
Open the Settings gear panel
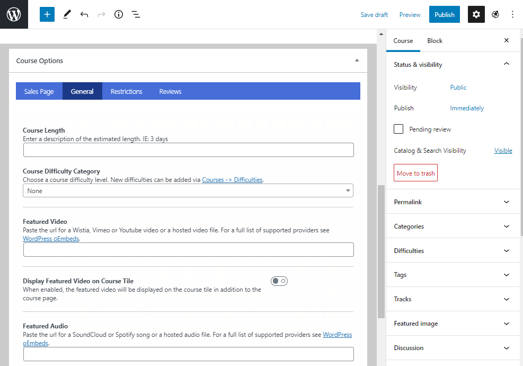[476, 14]
